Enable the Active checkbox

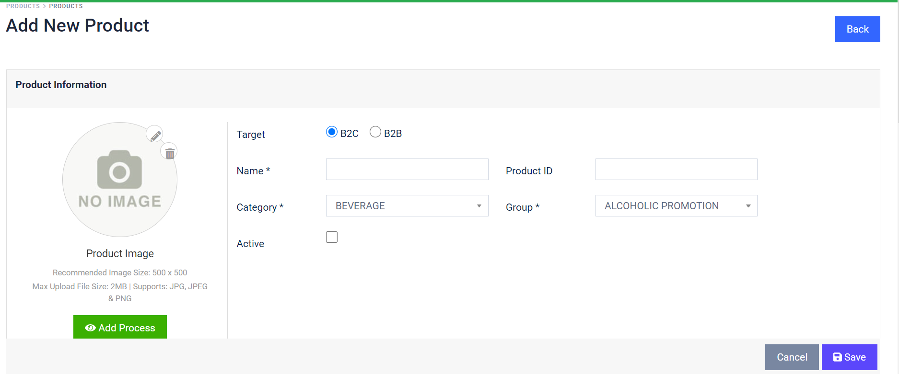pyautogui.click(x=331, y=237)
